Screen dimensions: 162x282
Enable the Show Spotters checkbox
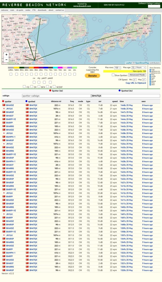[x=113, y=75]
